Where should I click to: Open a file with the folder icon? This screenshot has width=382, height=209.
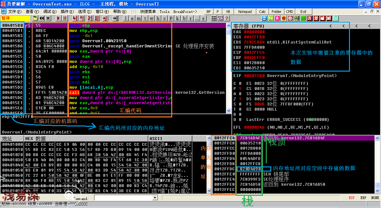pos(35,18)
